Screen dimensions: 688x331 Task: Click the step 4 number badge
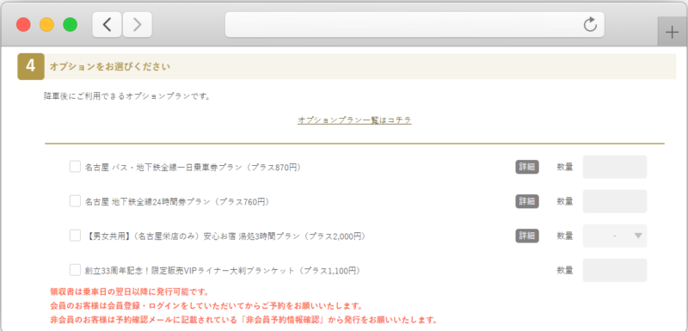click(x=31, y=67)
